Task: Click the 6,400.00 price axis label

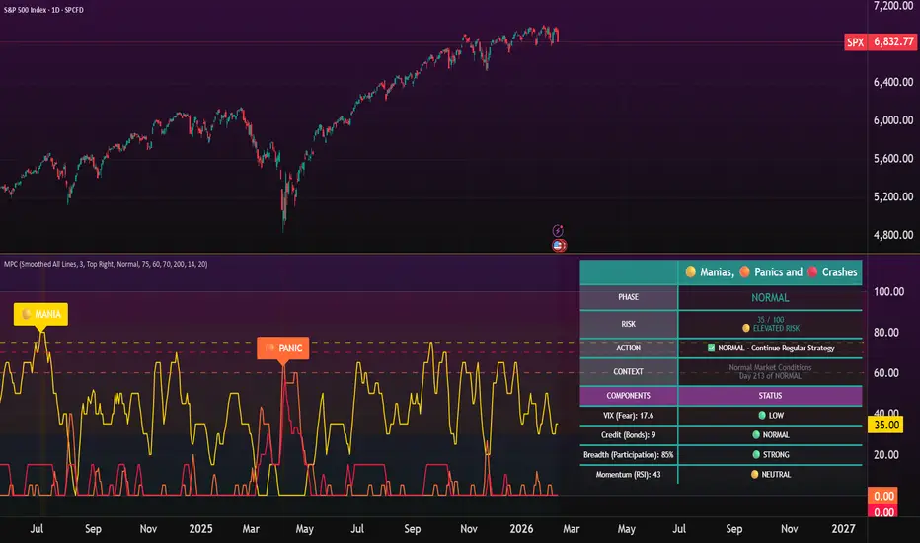Action: (893, 82)
